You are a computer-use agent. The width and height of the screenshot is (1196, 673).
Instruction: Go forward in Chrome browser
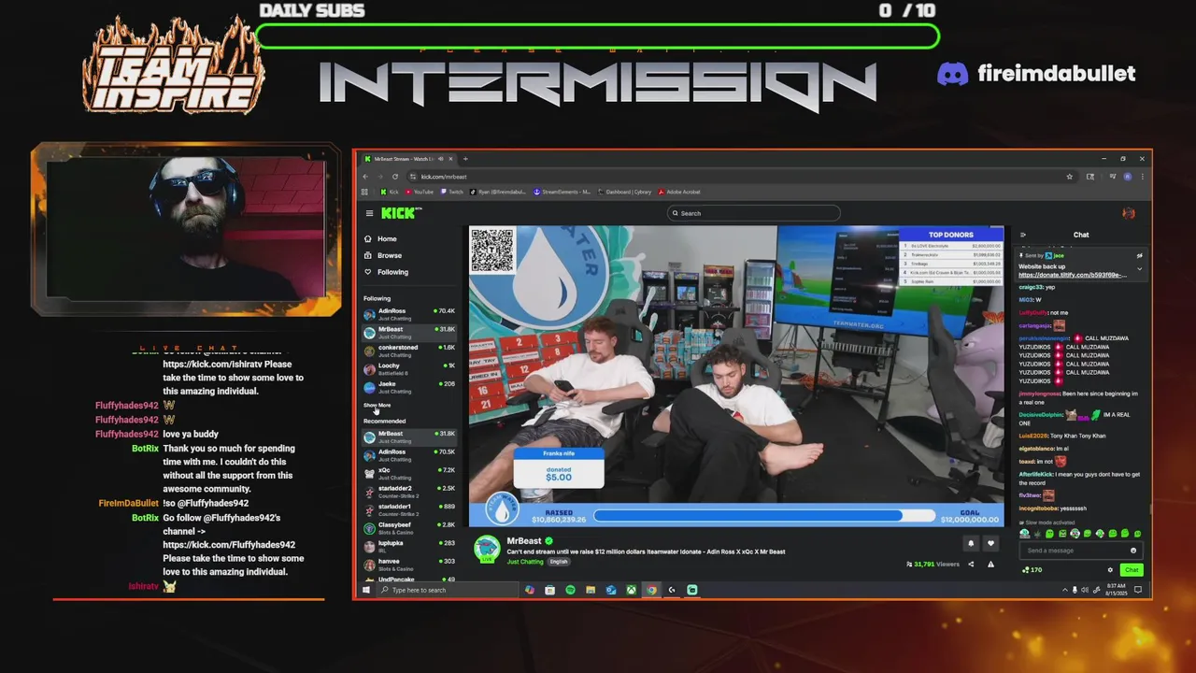click(x=380, y=176)
